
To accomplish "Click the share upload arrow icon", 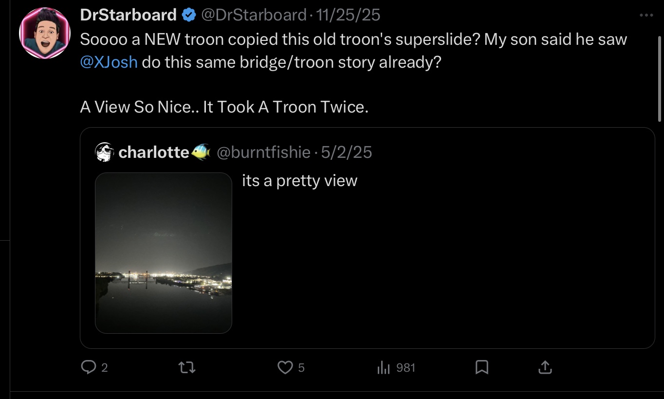I will coord(545,367).
